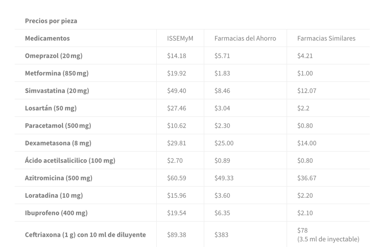This screenshot has width=386, height=247.
Task: Click the '(3.5 ml de inyectable)' note
Action: (x=328, y=239)
